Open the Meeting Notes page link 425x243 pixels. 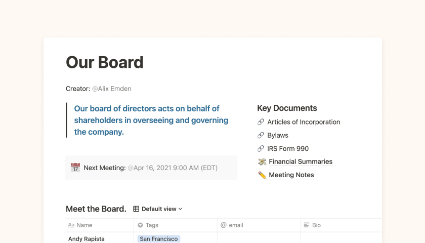(291, 175)
